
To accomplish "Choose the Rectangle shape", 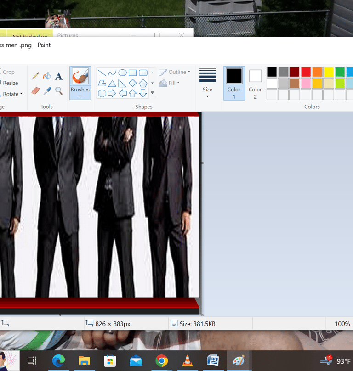I will [133, 73].
